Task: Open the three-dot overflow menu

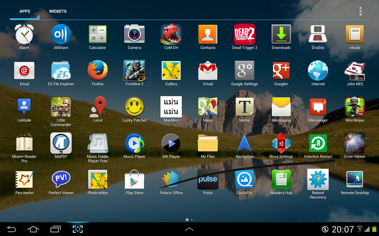Action: [361, 11]
